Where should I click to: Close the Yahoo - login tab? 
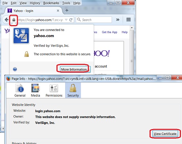click(58, 11)
